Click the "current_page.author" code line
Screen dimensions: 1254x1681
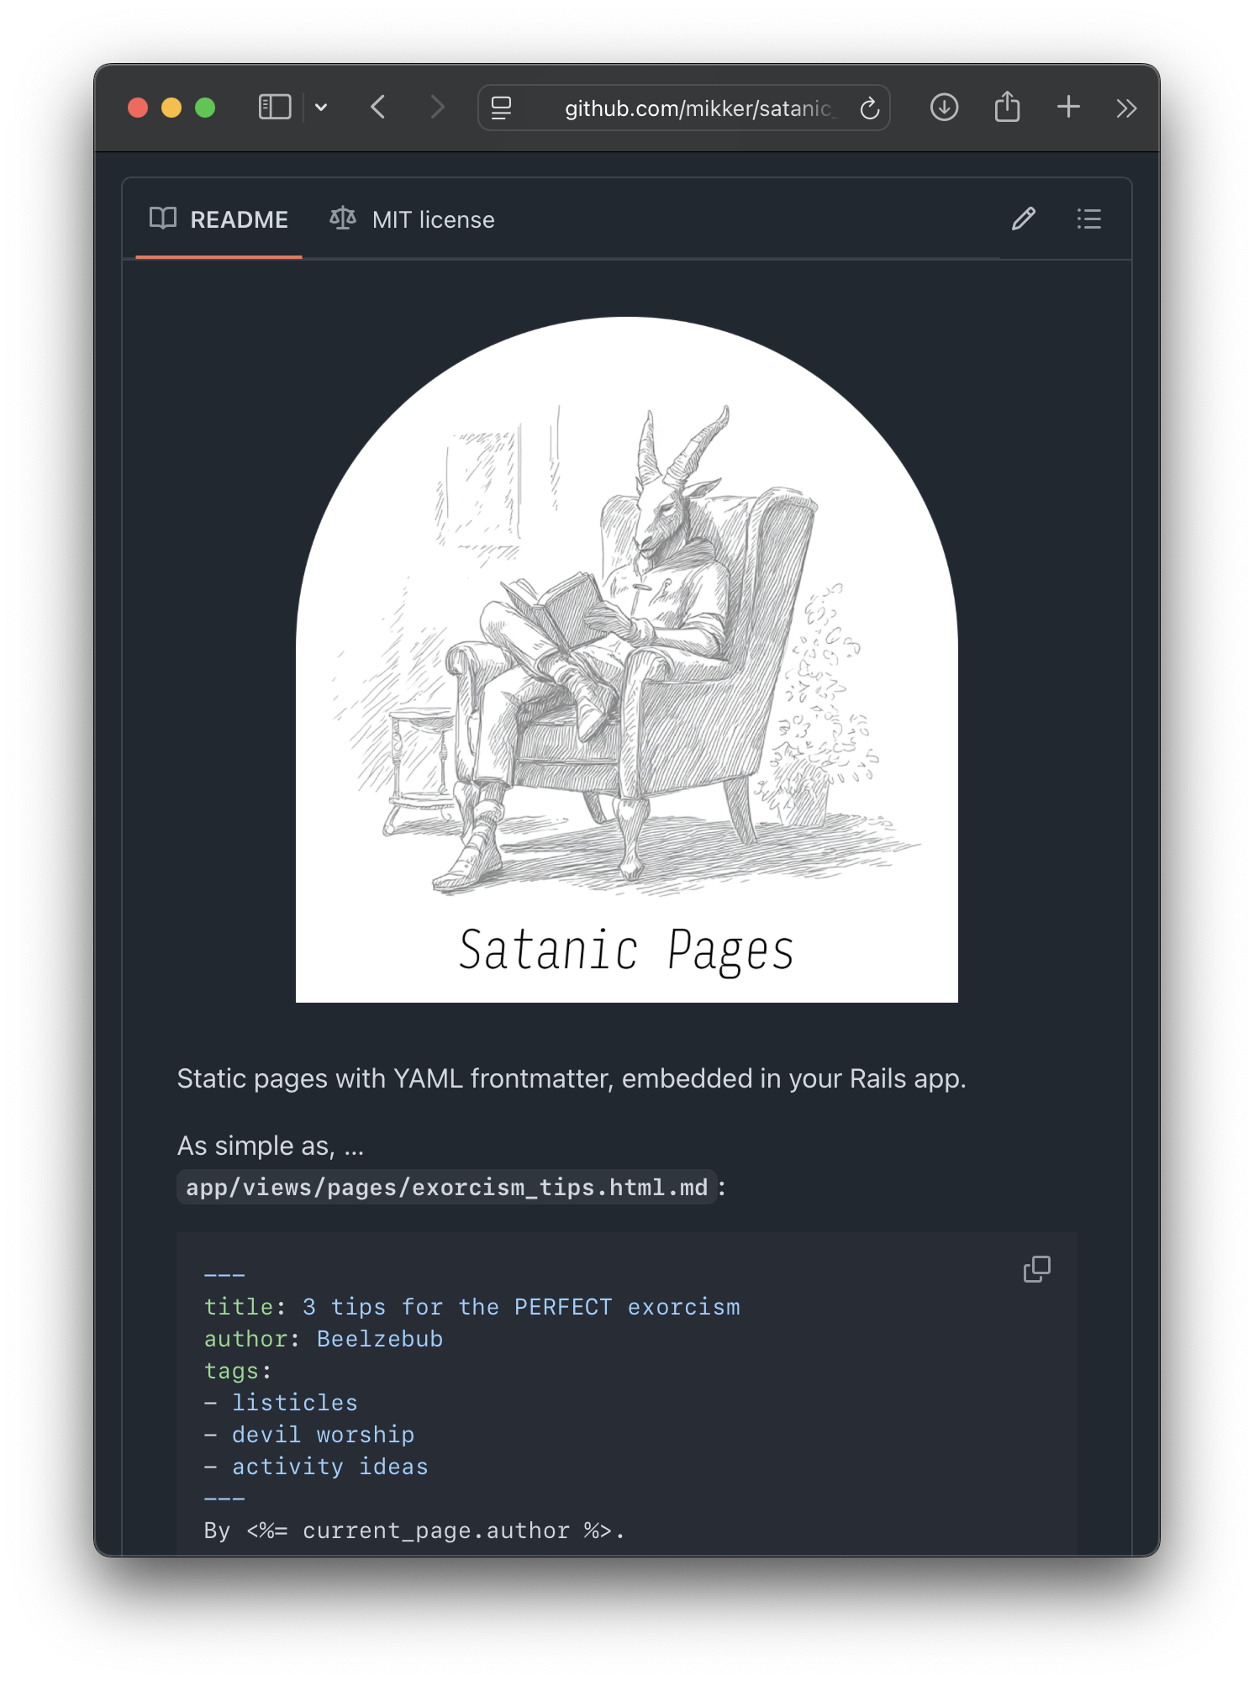[415, 1531]
